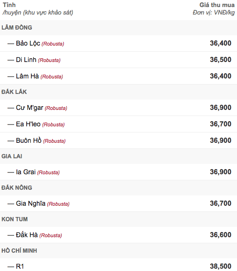Select the Di Linh Robusta row

pos(118,60)
